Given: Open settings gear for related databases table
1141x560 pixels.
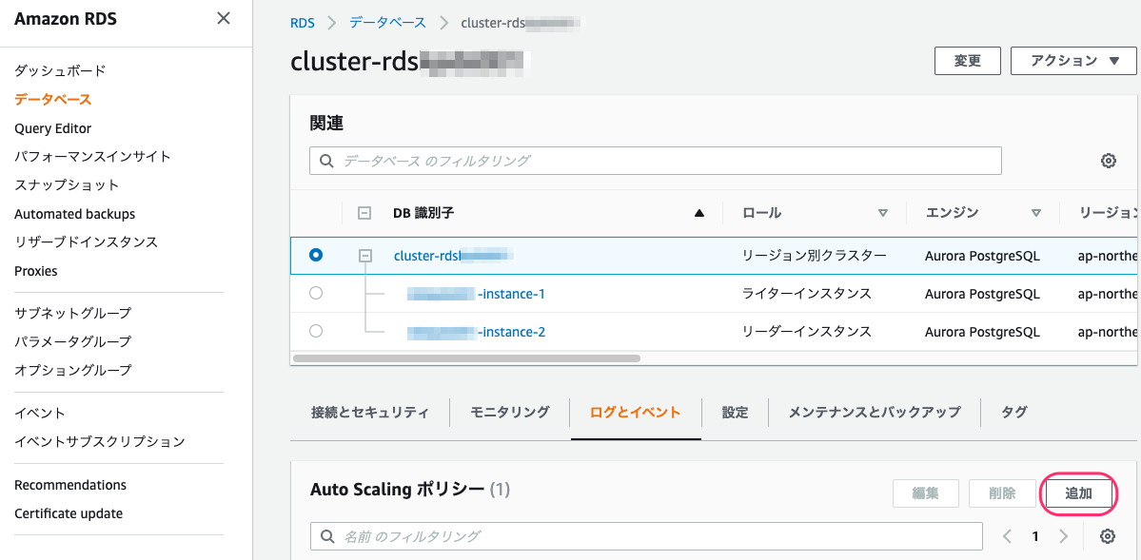Looking at the screenshot, I should (x=1109, y=161).
